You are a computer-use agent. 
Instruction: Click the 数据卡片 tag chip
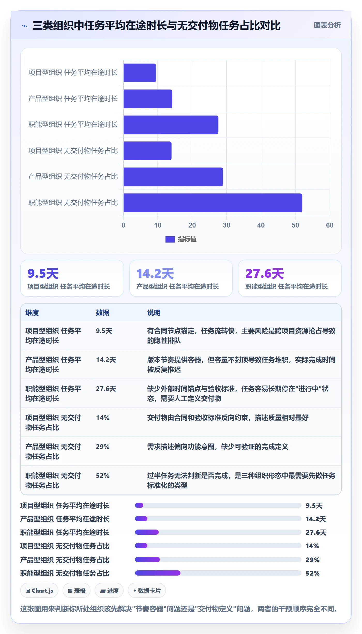147,591
